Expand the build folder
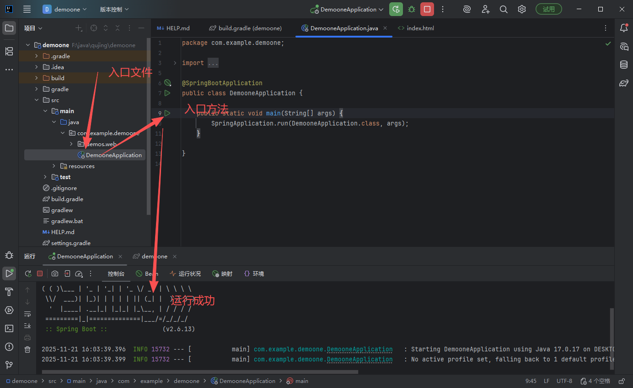 [37, 78]
